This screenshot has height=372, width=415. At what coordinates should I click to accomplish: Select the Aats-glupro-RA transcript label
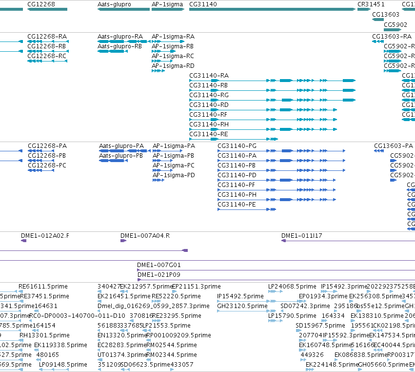120,36
